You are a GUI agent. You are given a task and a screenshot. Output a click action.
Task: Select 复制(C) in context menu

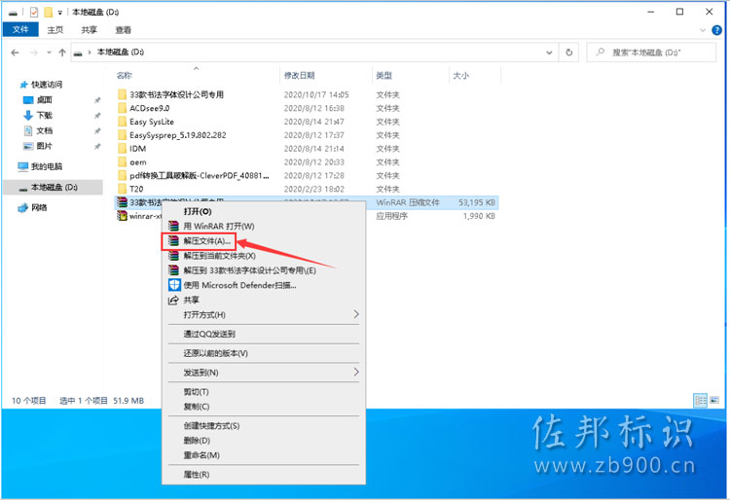coord(264,407)
